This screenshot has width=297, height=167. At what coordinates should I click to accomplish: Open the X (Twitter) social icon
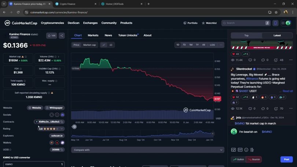[52, 115]
